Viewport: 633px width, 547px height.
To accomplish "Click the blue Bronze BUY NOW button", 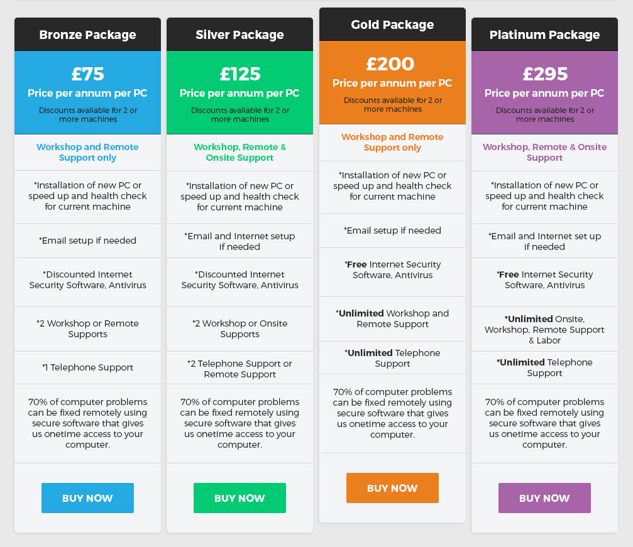I will pos(87,498).
